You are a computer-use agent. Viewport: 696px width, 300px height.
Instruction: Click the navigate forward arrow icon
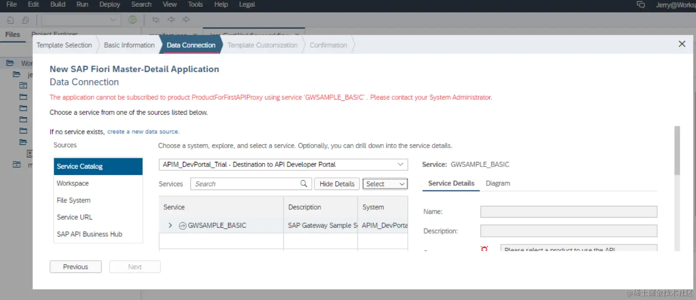pyautogui.click(x=186, y=19)
